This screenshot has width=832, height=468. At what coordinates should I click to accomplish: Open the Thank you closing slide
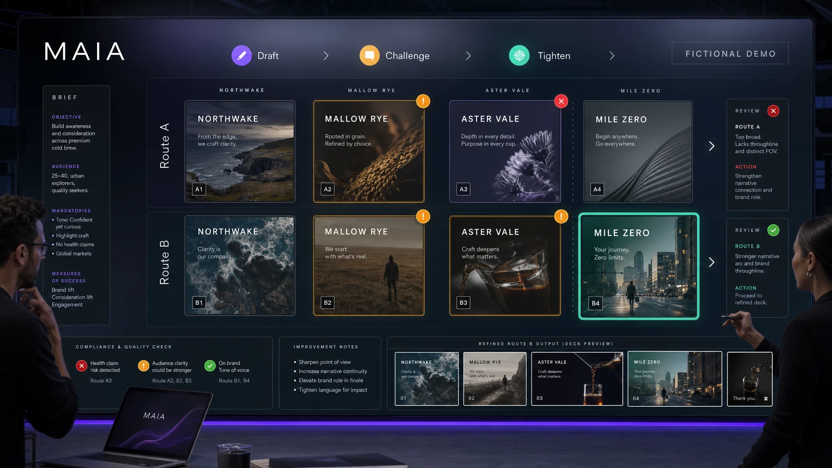tap(750, 379)
